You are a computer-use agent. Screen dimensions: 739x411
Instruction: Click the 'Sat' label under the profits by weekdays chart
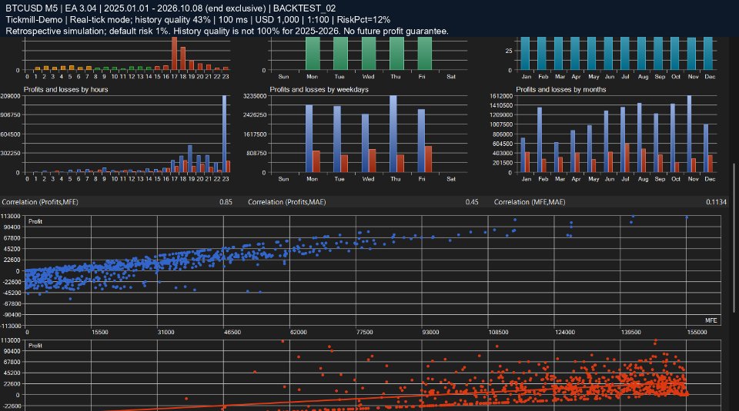[451, 179]
